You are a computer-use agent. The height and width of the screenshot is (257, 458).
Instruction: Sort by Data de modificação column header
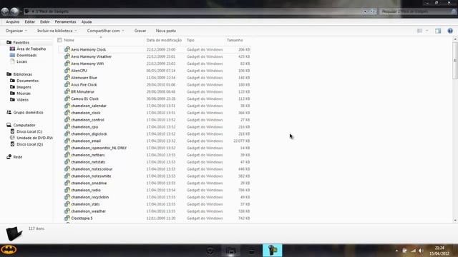click(165, 40)
